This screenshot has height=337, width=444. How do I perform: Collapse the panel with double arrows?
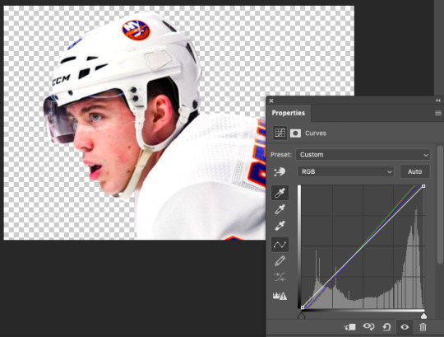438,101
